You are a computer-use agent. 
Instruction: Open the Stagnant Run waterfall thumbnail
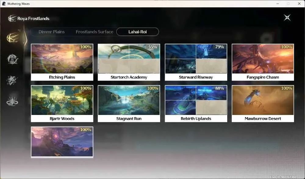tap(129, 100)
